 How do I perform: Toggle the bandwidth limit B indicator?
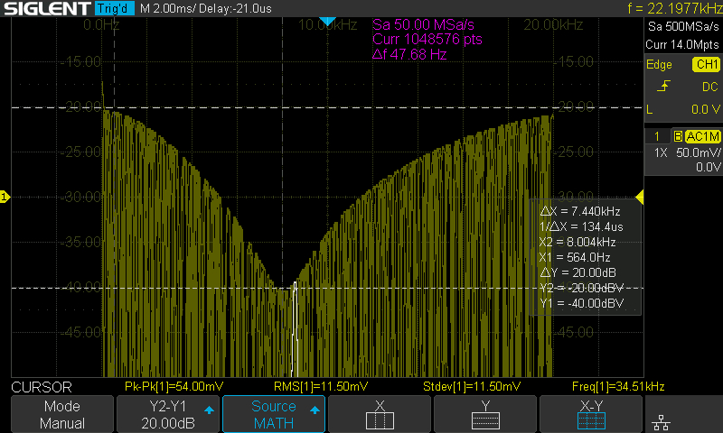coord(678,136)
